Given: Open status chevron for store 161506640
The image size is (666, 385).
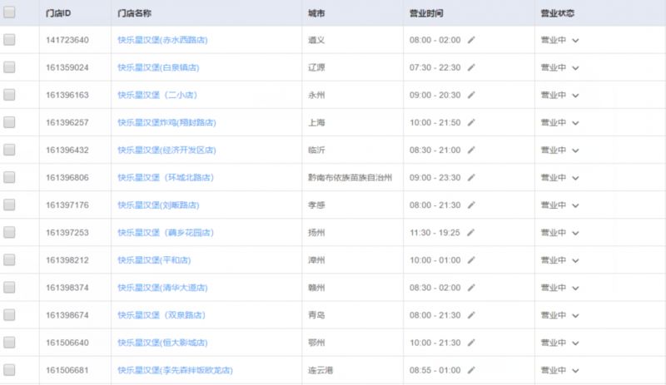Looking at the screenshot, I should pos(575,343).
